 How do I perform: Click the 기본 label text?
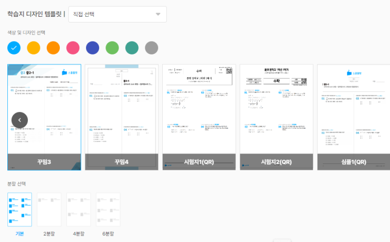click(x=19, y=234)
